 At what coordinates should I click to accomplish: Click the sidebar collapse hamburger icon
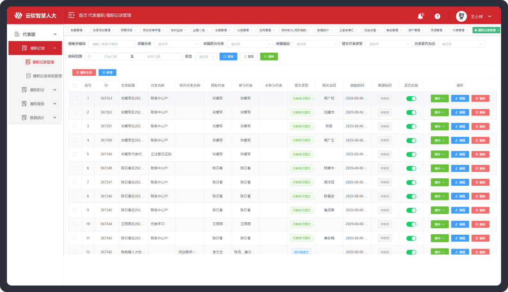71,15
